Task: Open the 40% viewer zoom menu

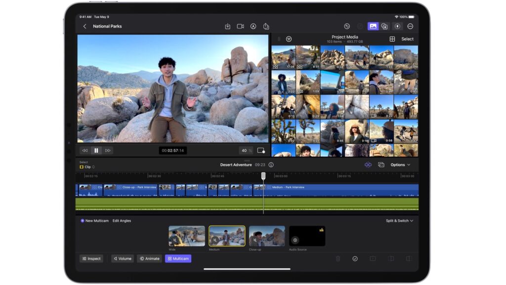Action: tap(246, 150)
